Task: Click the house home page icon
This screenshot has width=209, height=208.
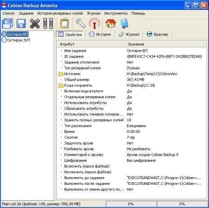Action: point(110,23)
